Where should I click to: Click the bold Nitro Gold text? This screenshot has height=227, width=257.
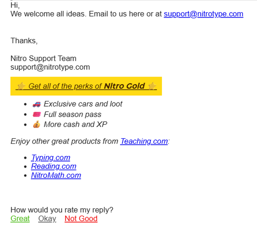pos(124,86)
